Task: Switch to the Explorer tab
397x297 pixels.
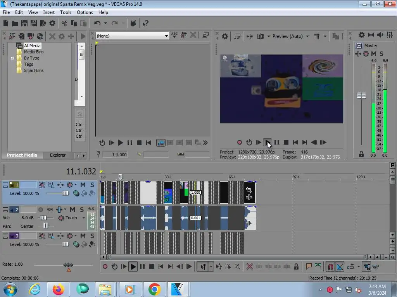Action: [57, 155]
